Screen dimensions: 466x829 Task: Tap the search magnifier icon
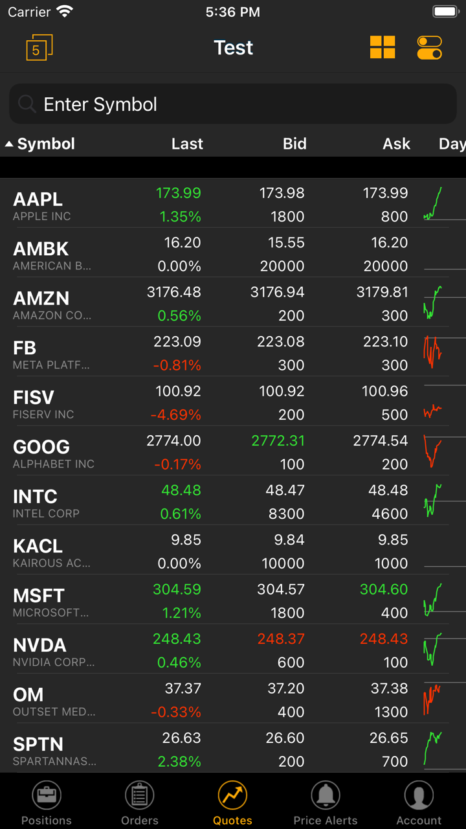coord(27,104)
